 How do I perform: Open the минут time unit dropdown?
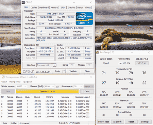tap(89, 87)
